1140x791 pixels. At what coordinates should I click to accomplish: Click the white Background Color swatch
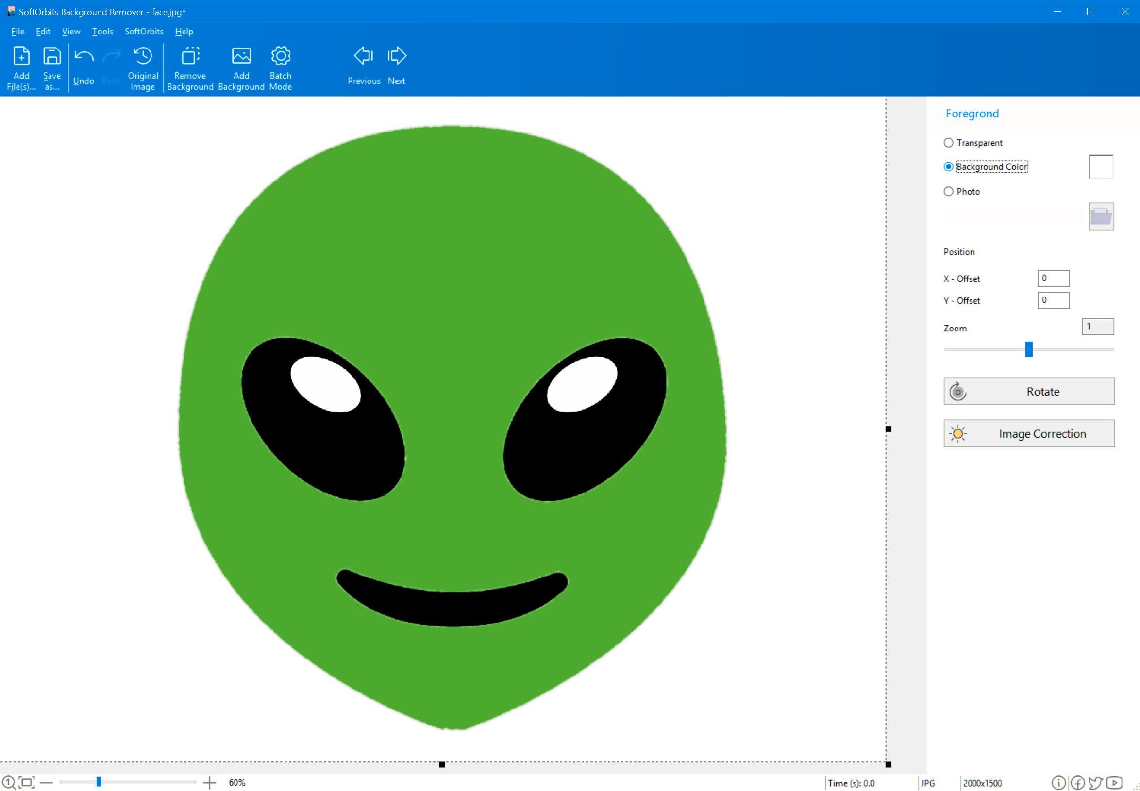coord(1101,166)
